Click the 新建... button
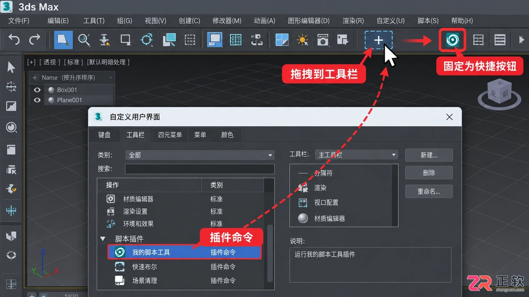 pos(429,155)
